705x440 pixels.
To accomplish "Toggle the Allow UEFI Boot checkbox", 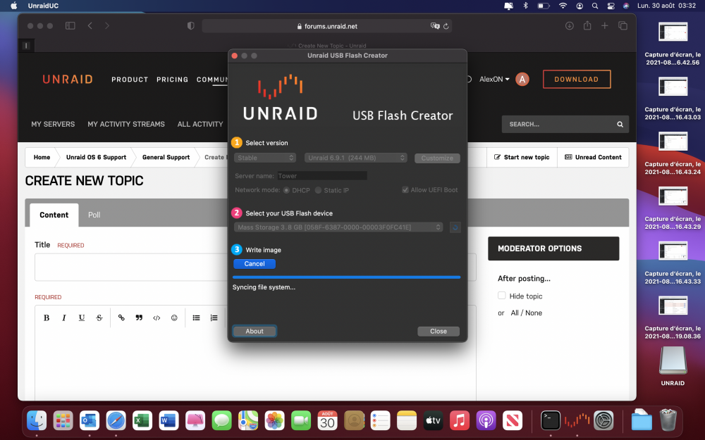I will pos(405,189).
